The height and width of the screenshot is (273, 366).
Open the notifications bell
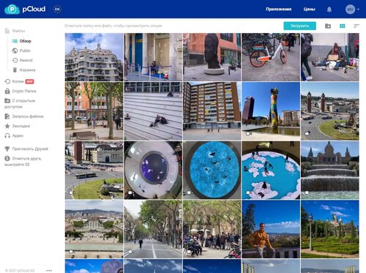click(x=329, y=10)
